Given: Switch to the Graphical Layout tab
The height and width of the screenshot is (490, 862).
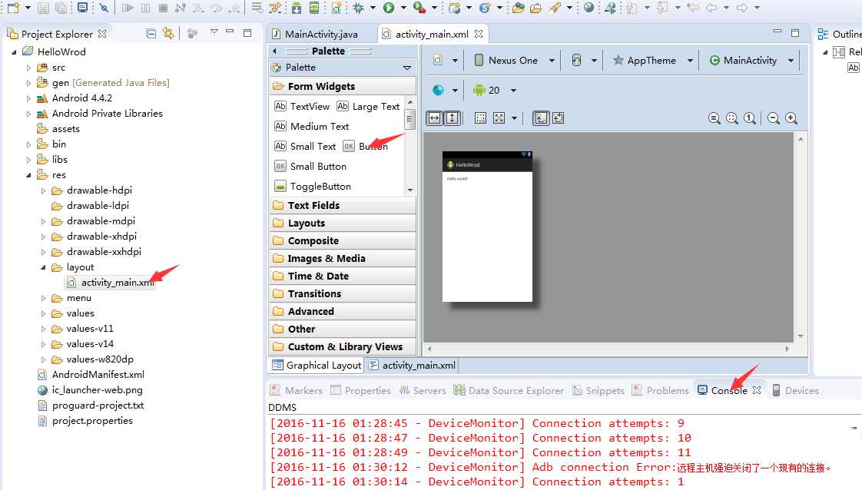Looking at the screenshot, I should tap(317, 366).
